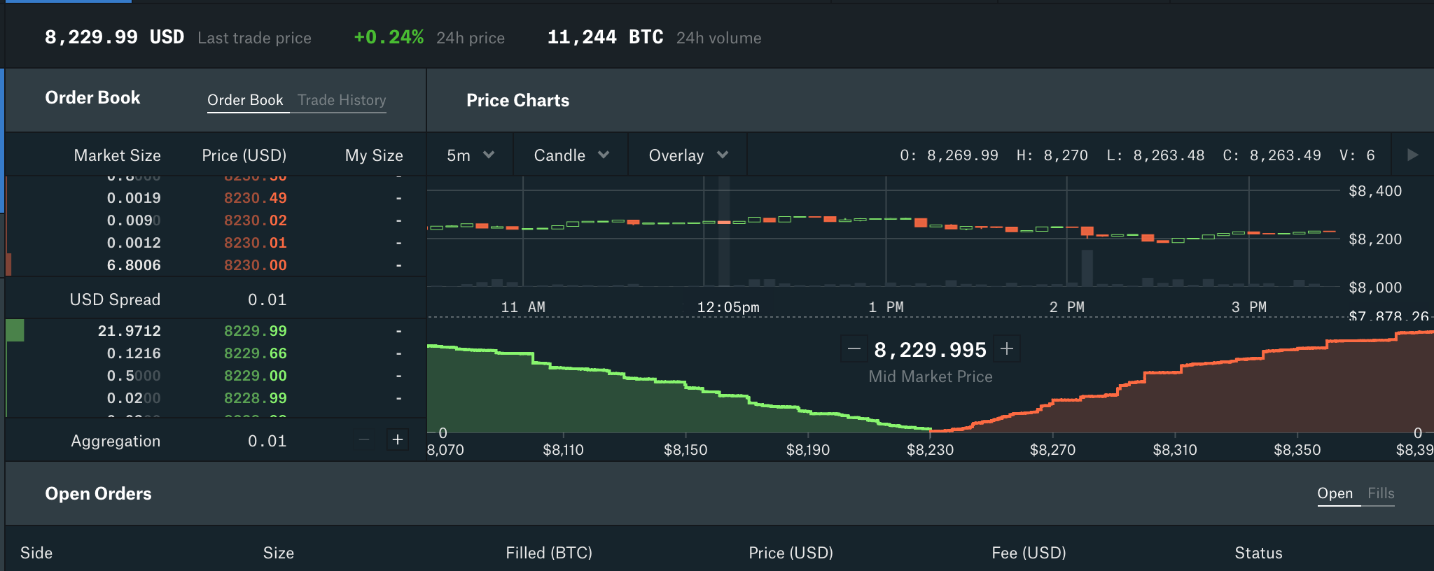Image resolution: width=1434 pixels, height=571 pixels.
Task: Switch to the Trade History tab
Action: coord(342,100)
